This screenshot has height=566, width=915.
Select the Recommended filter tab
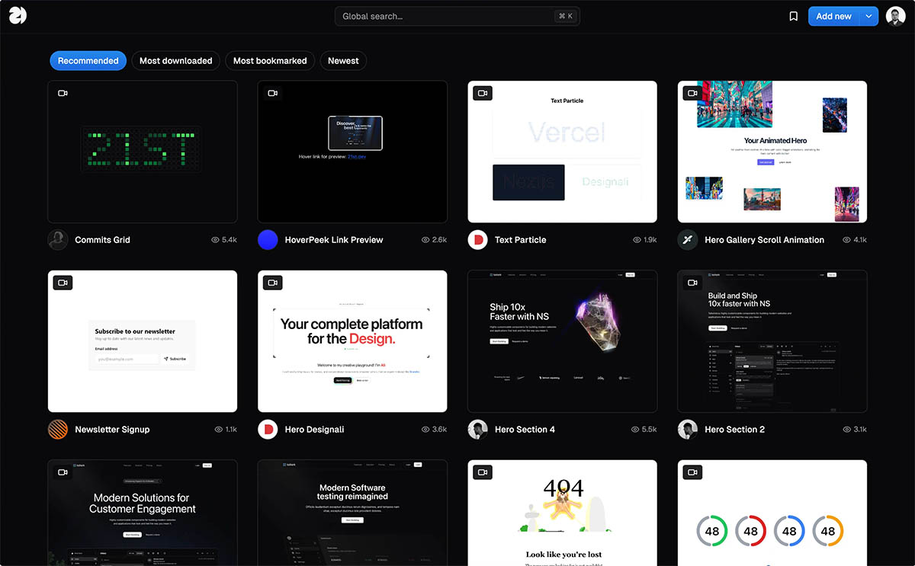88,61
